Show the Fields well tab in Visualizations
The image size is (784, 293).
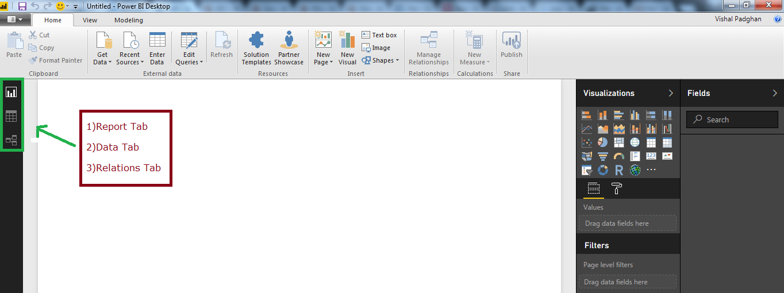(594, 188)
